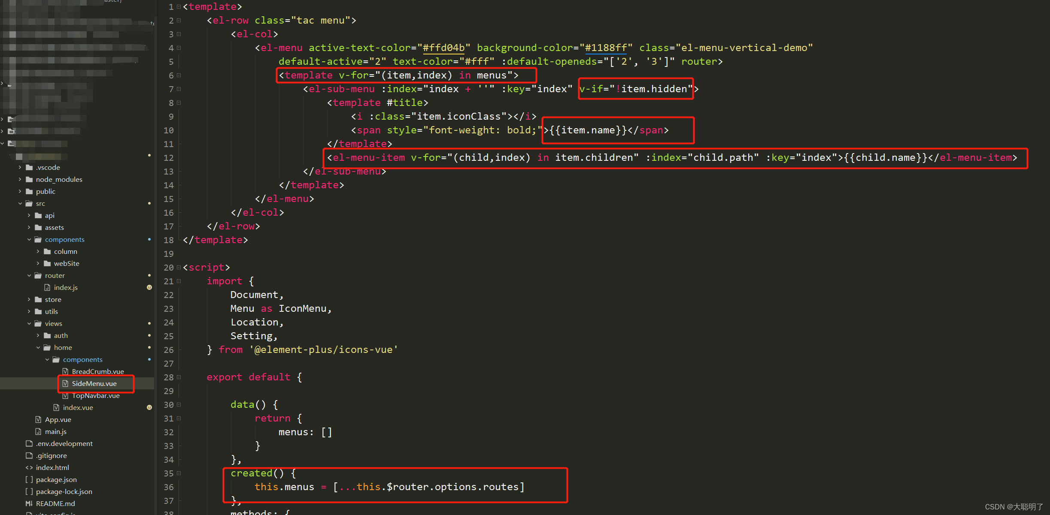Fold the el-menu block on line 4

pyautogui.click(x=179, y=48)
